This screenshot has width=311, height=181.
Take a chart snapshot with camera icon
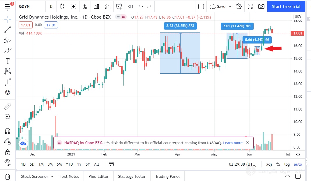tap(261, 6)
